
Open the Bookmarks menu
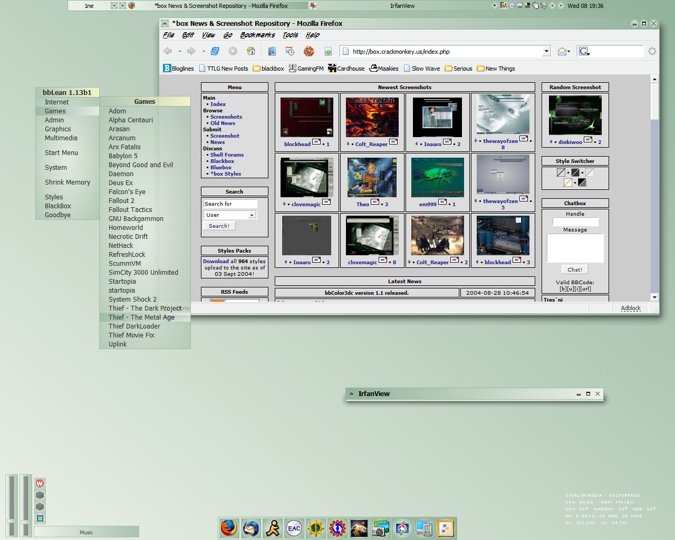point(257,35)
